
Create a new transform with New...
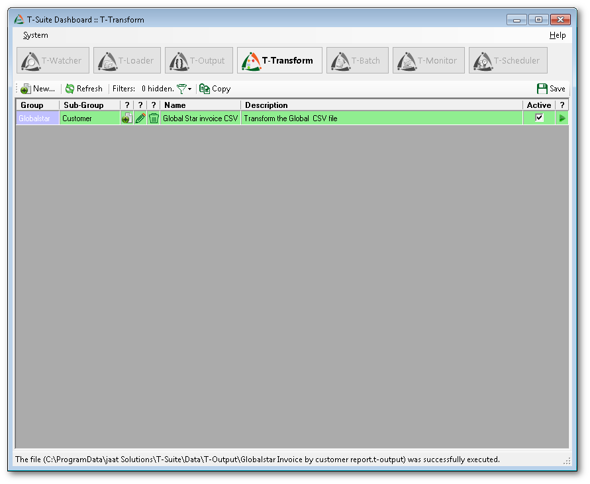point(38,89)
